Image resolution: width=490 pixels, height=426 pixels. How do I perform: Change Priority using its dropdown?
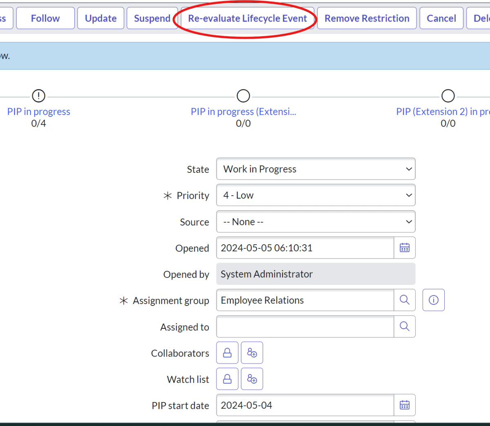click(316, 195)
